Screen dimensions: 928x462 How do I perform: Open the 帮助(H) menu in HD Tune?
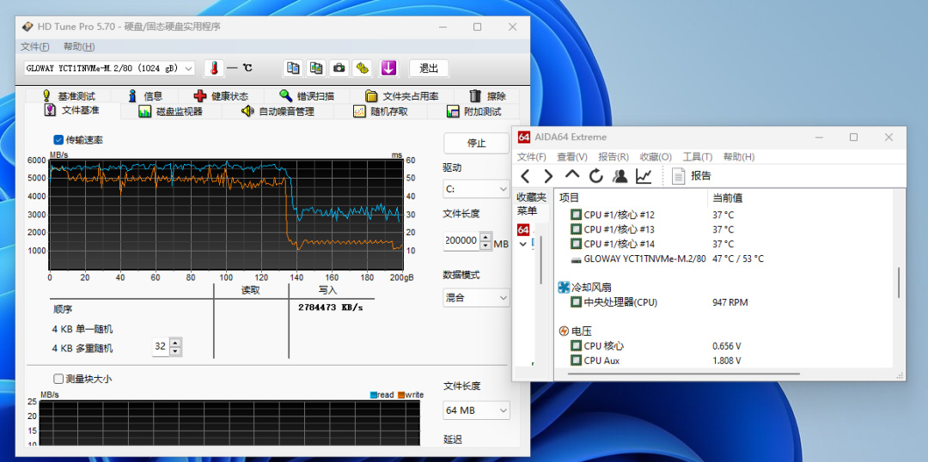[79, 46]
